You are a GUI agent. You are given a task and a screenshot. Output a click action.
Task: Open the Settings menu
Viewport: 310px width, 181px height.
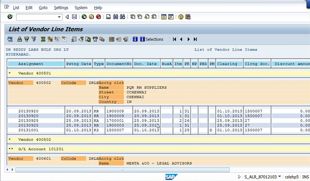click(x=61, y=8)
